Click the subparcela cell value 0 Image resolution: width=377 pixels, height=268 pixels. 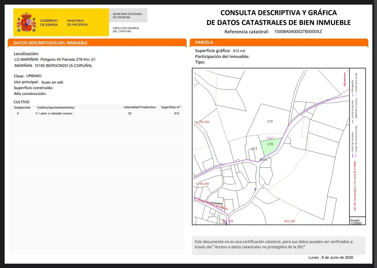(x=18, y=113)
